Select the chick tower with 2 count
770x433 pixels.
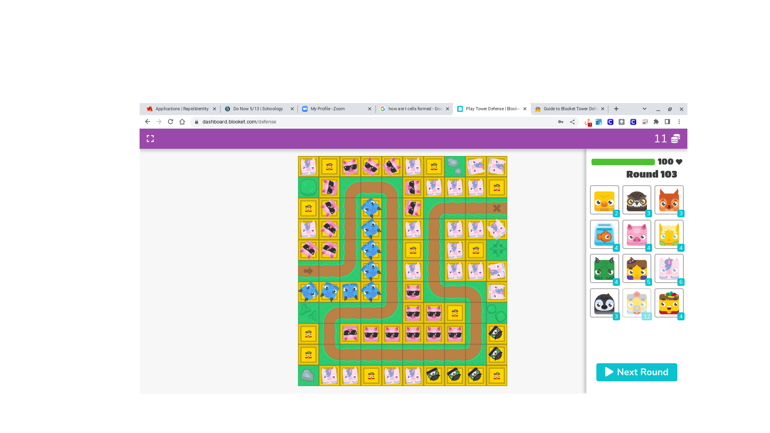(x=604, y=200)
